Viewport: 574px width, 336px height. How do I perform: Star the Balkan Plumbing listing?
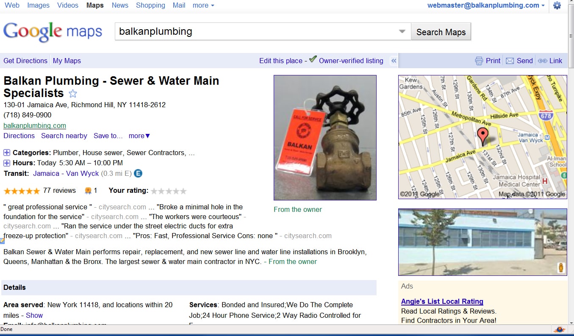pos(73,94)
